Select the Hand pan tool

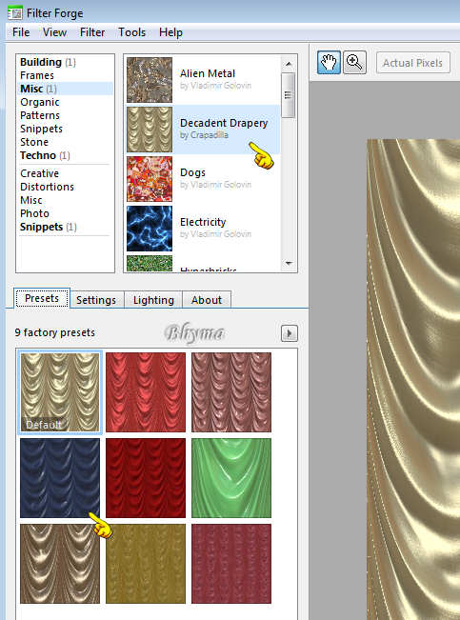pos(329,63)
